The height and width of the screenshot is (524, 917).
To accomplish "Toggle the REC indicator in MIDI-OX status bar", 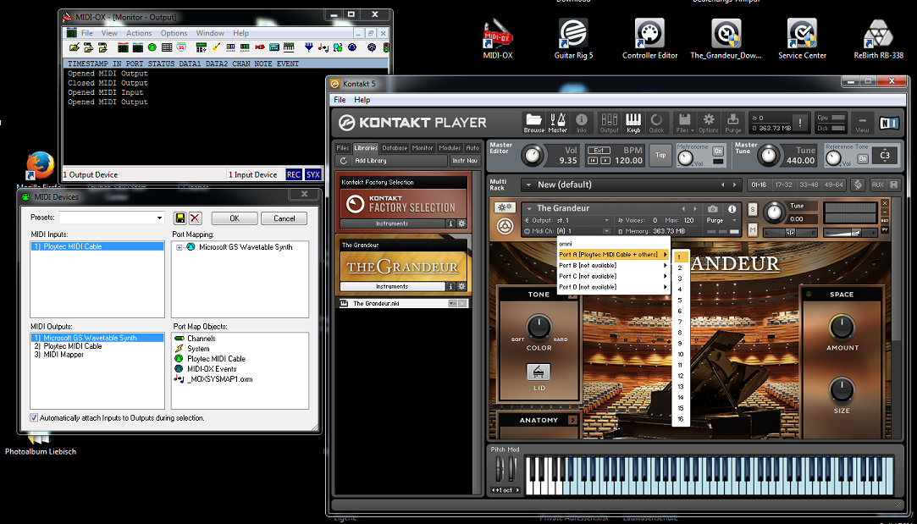I will click(294, 174).
